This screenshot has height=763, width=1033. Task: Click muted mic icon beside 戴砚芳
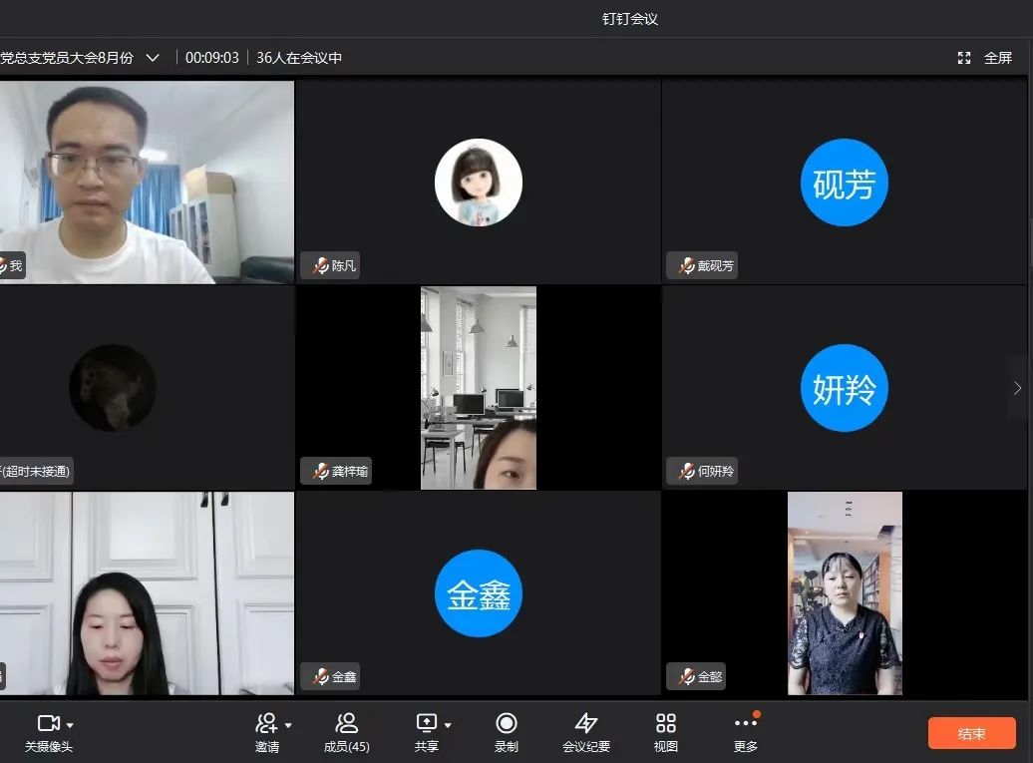coord(686,265)
